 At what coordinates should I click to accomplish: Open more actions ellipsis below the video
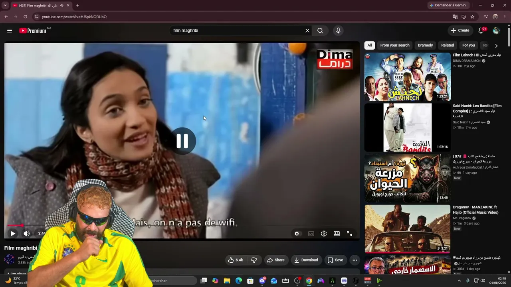click(x=355, y=260)
